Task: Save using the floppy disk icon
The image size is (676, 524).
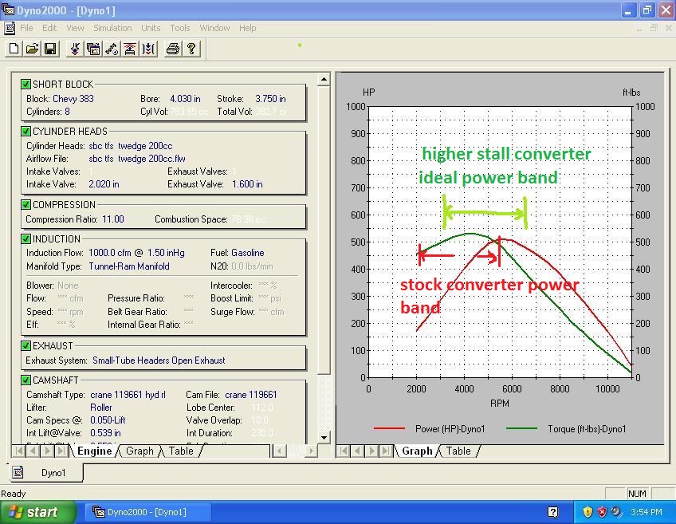Action: (x=49, y=49)
